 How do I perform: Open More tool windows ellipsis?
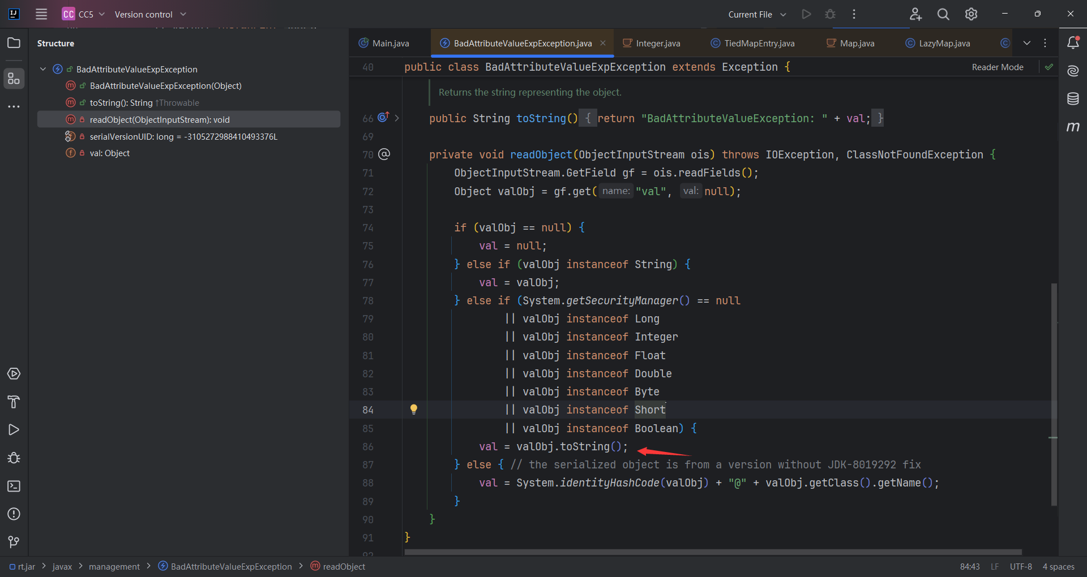tap(14, 106)
